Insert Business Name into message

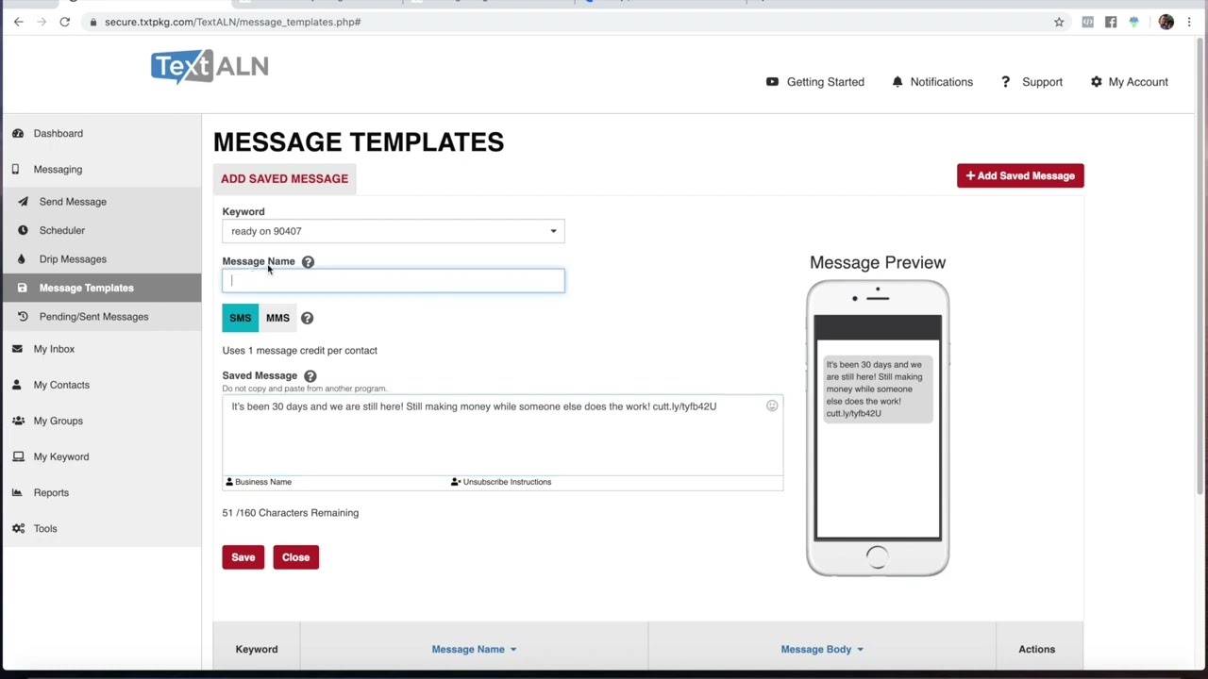[258, 482]
